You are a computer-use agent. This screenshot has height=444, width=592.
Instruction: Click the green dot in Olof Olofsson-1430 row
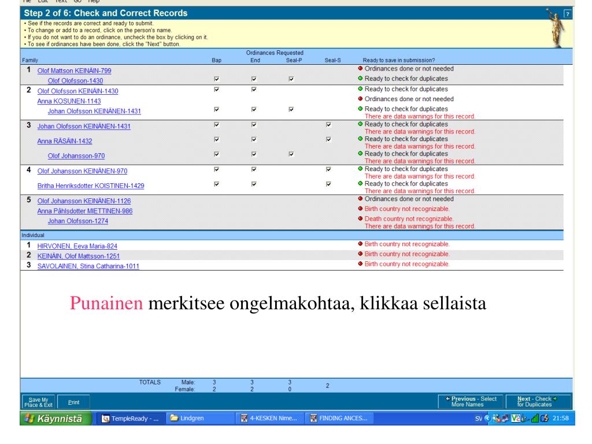tap(360, 78)
